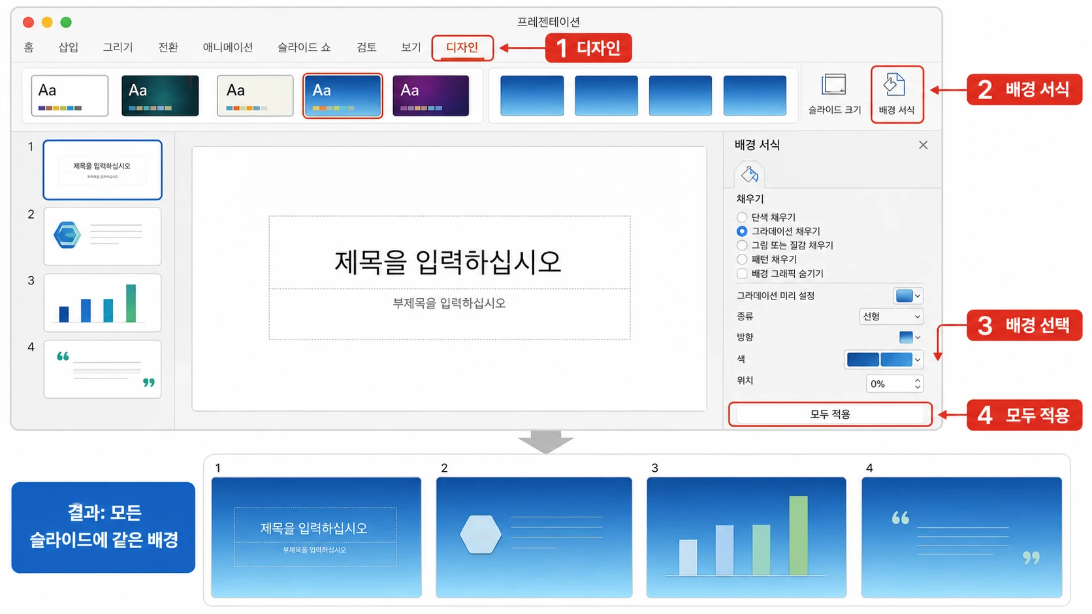Open 그라데이션 미리 설정 preset dropdown
The height and width of the screenshot is (614, 1092).
point(908,296)
